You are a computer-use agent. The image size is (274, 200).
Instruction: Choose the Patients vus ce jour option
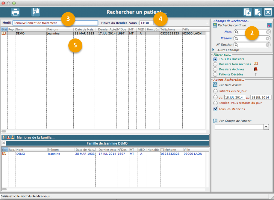(x=215, y=91)
